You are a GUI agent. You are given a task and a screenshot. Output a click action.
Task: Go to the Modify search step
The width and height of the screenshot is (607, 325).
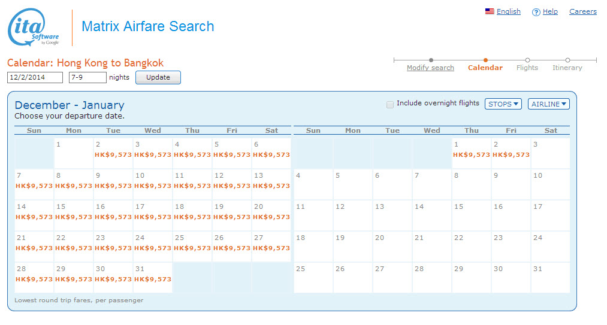click(x=430, y=68)
